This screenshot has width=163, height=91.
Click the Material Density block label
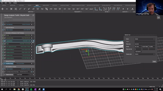[x=9, y=75]
